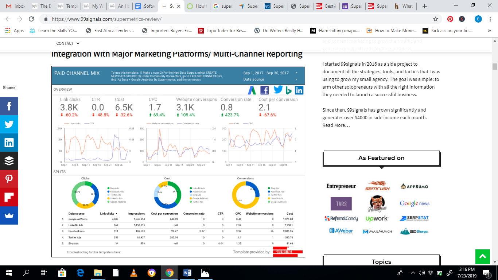Share the article on Facebook from the sidebar
Image resolution: width=498 pixels, height=280 pixels.
coord(9,106)
